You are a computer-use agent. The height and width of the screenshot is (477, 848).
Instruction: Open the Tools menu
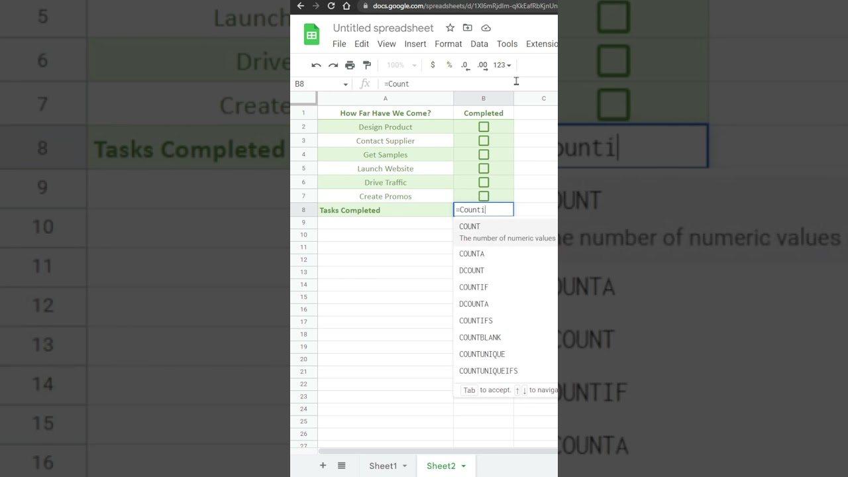point(507,44)
